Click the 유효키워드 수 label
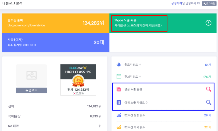Image resolution: width=218 pixels, height=131 pixels. [133, 64]
